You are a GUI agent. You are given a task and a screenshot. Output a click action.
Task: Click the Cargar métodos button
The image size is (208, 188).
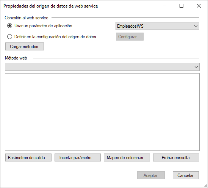[x=25, y=47]
